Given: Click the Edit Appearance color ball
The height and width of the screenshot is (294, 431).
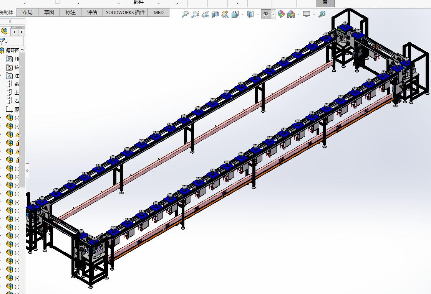Looking at the screenshot, I should tap(281, 14).
